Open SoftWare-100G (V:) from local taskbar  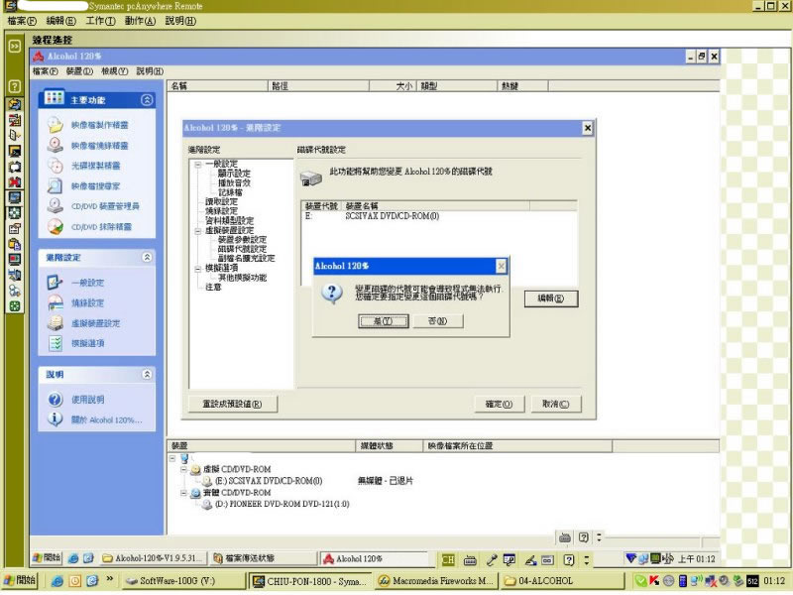coord(183,581)
